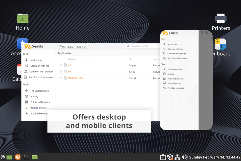
Task: Open Activity in mobile sidebar
Action: pos(171,74)
